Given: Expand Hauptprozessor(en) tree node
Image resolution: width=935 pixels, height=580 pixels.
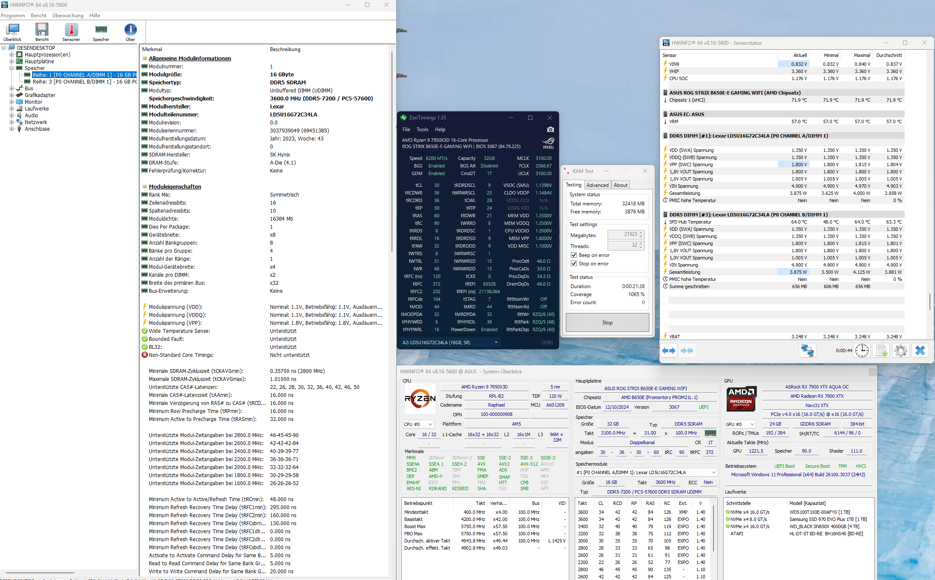Looking at the screenshot, I should [x=12, y=55].
